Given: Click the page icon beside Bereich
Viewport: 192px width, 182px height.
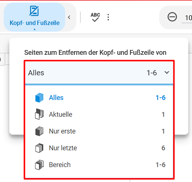Looking at the screenshot, I should (x=39, y=165).
